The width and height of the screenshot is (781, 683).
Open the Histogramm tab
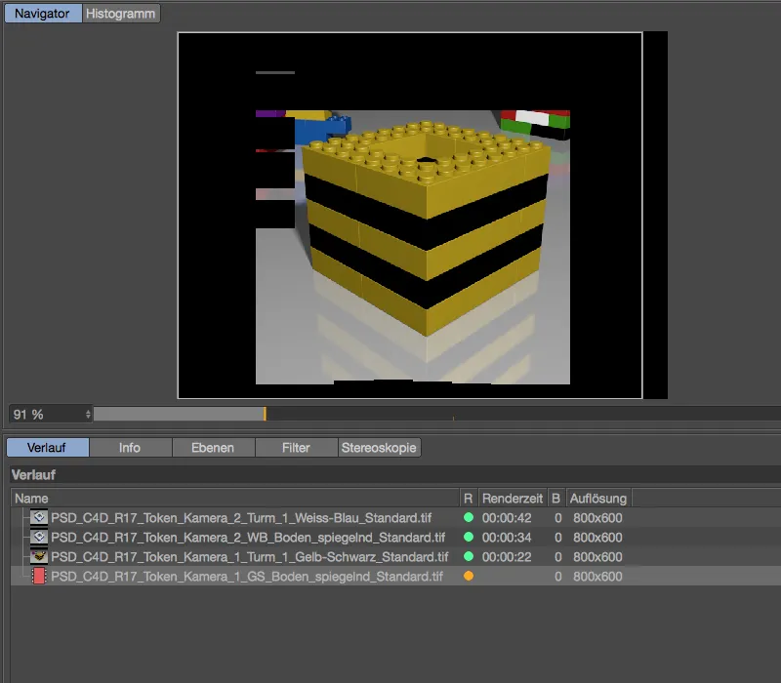point(120,14)
